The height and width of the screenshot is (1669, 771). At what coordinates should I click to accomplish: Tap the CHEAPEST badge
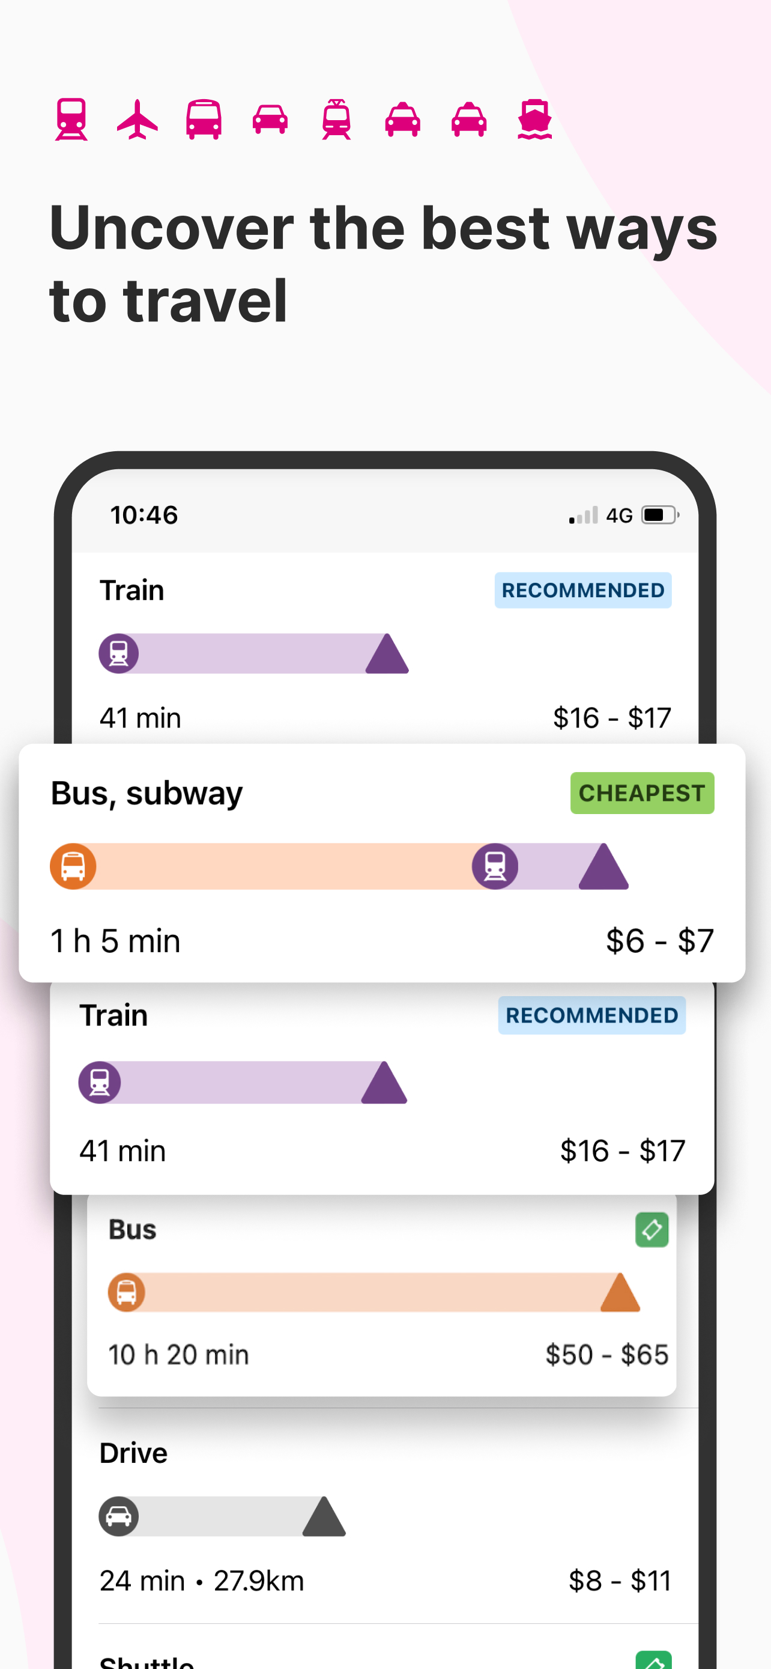[642, 793]
